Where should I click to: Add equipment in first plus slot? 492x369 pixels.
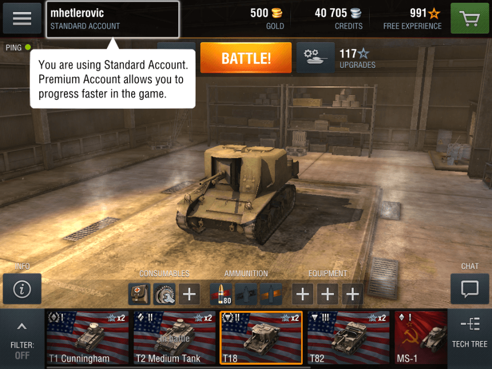(302, 294)
